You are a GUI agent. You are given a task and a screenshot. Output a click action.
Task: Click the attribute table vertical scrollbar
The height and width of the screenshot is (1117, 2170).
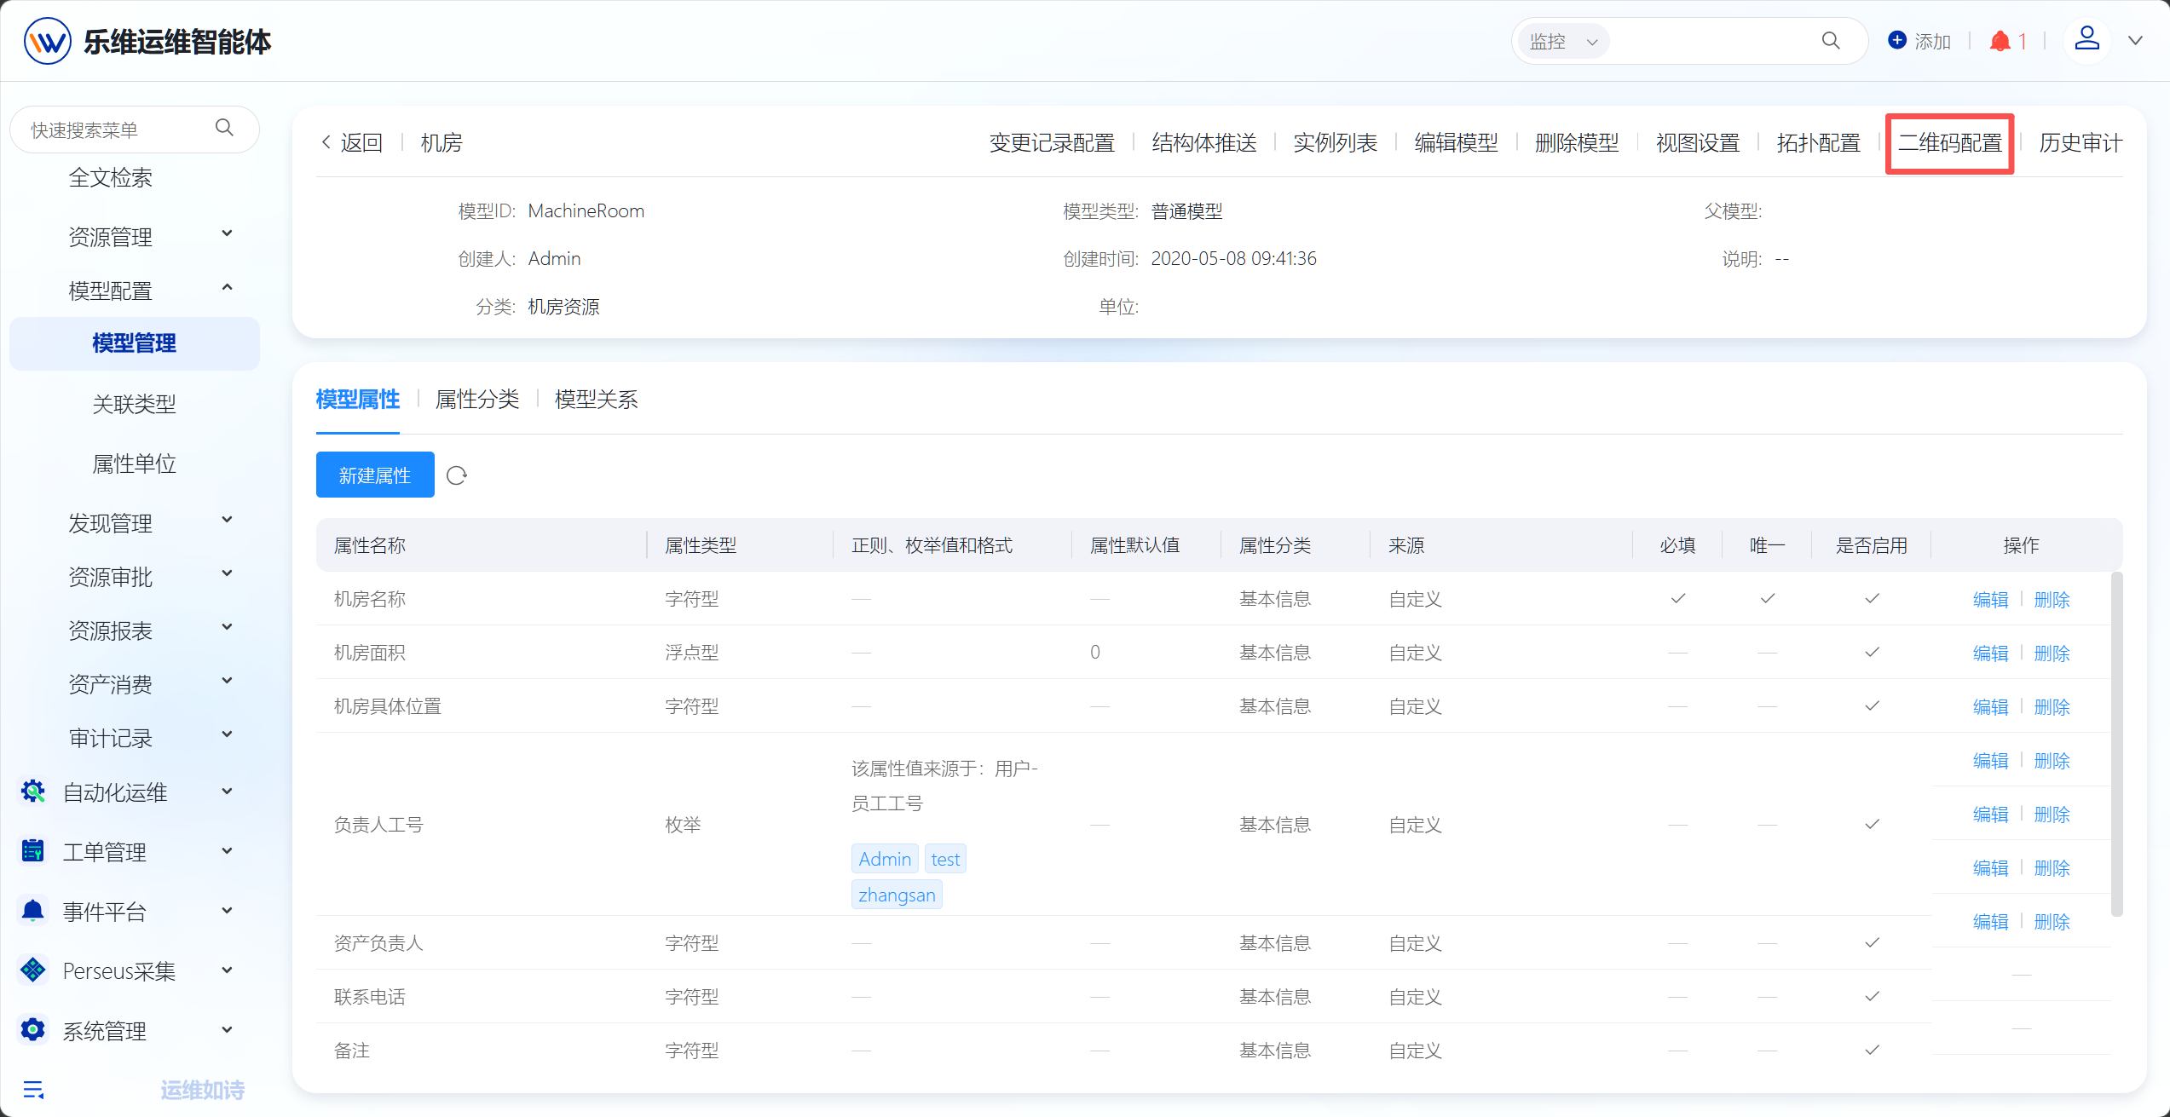tap(2116, 744)
